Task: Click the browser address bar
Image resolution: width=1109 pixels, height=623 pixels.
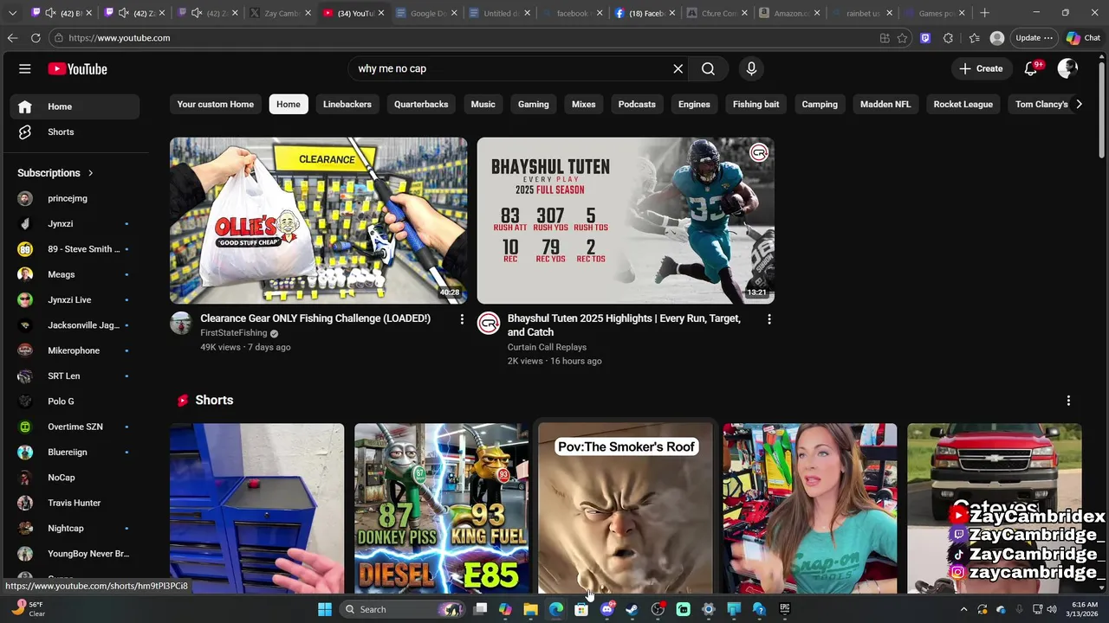Action: click(x=468, y=38)
